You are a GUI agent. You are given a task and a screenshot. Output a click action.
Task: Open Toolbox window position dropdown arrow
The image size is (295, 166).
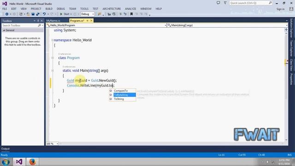click(35, 21)
